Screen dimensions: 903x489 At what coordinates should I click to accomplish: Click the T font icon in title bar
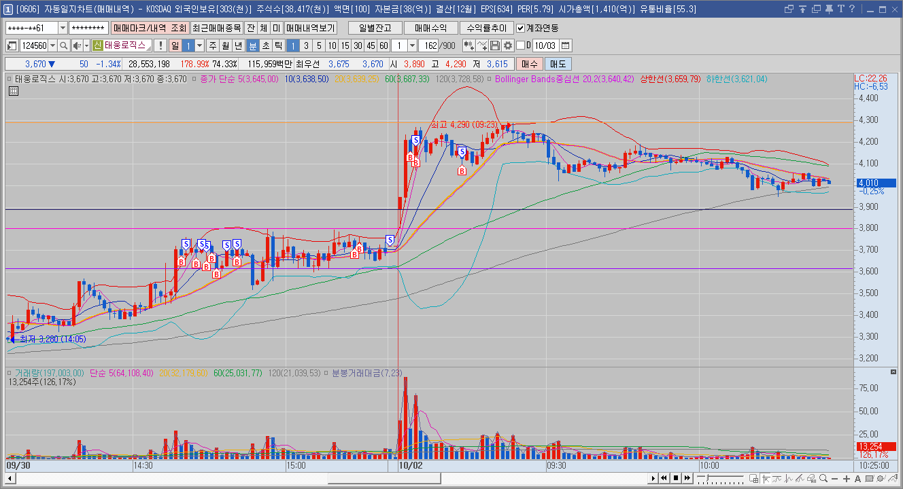click(x=840, y=9)
